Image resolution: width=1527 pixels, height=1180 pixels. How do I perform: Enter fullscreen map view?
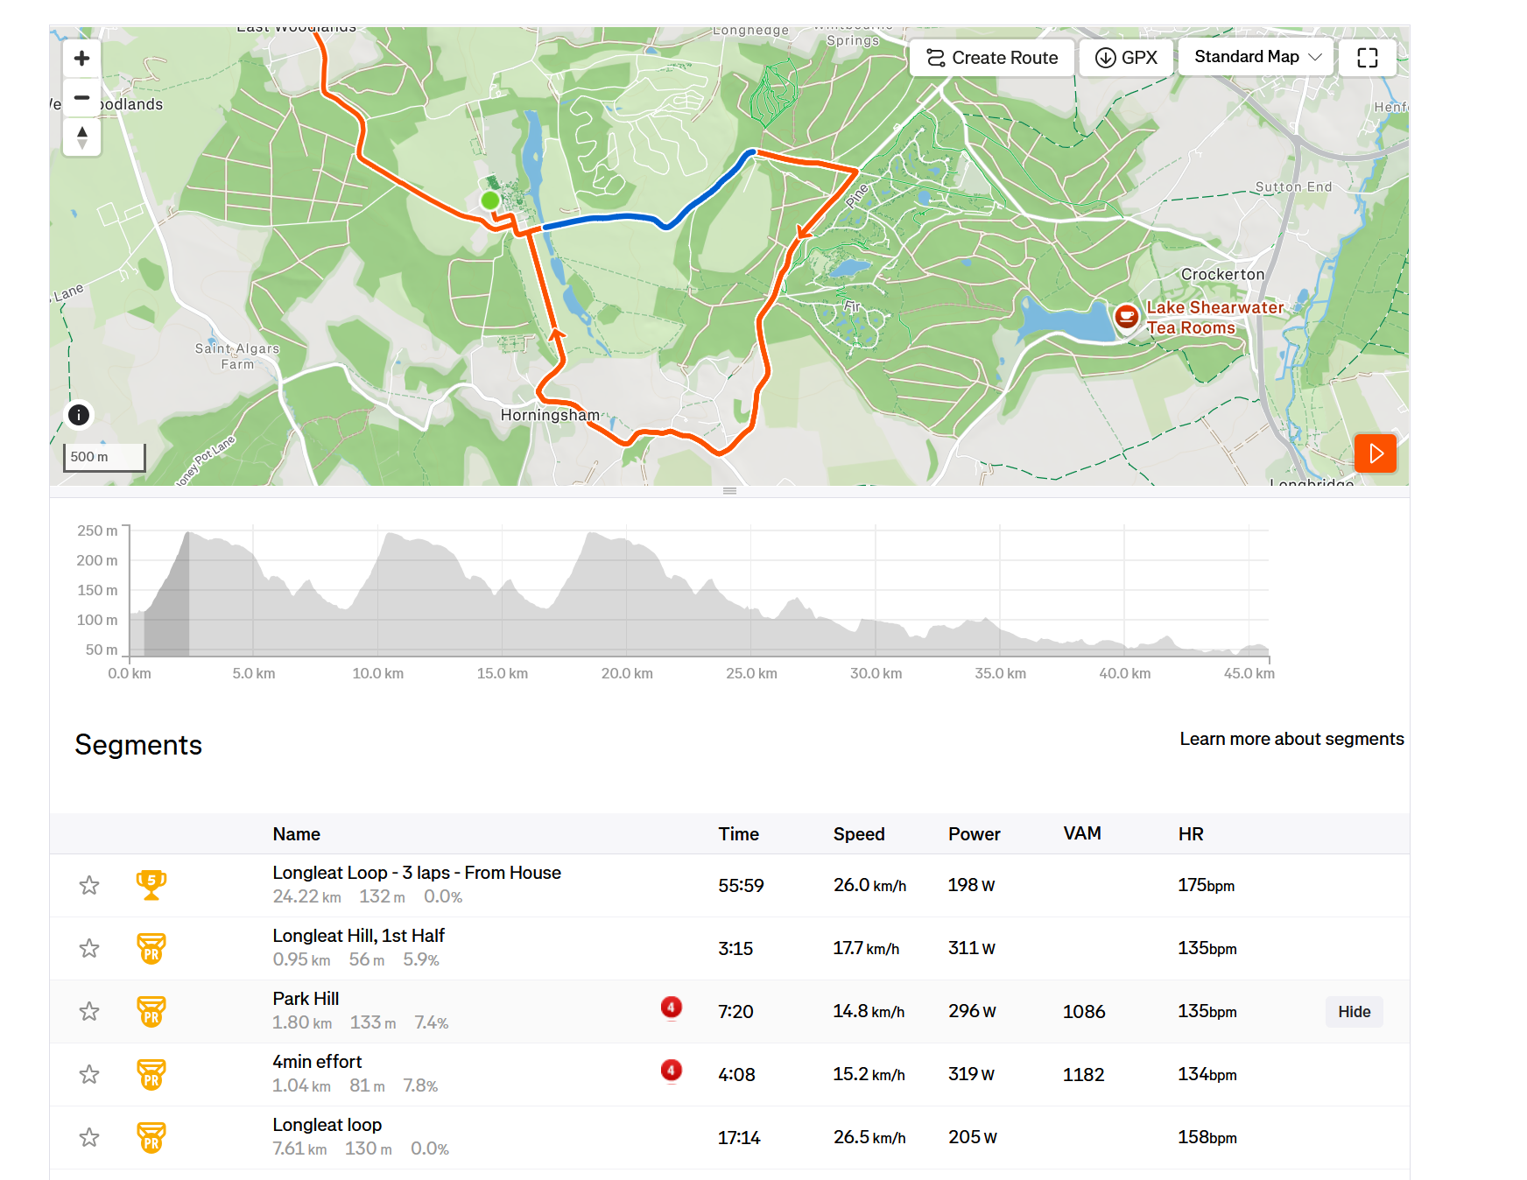pos(1367,58)
